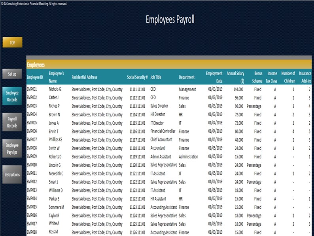Select name cell White A

coord(54,223)
